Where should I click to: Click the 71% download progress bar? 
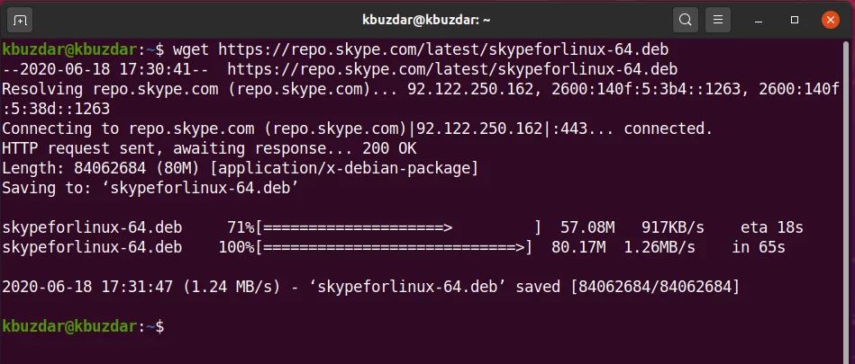click(x=398, y=227)
